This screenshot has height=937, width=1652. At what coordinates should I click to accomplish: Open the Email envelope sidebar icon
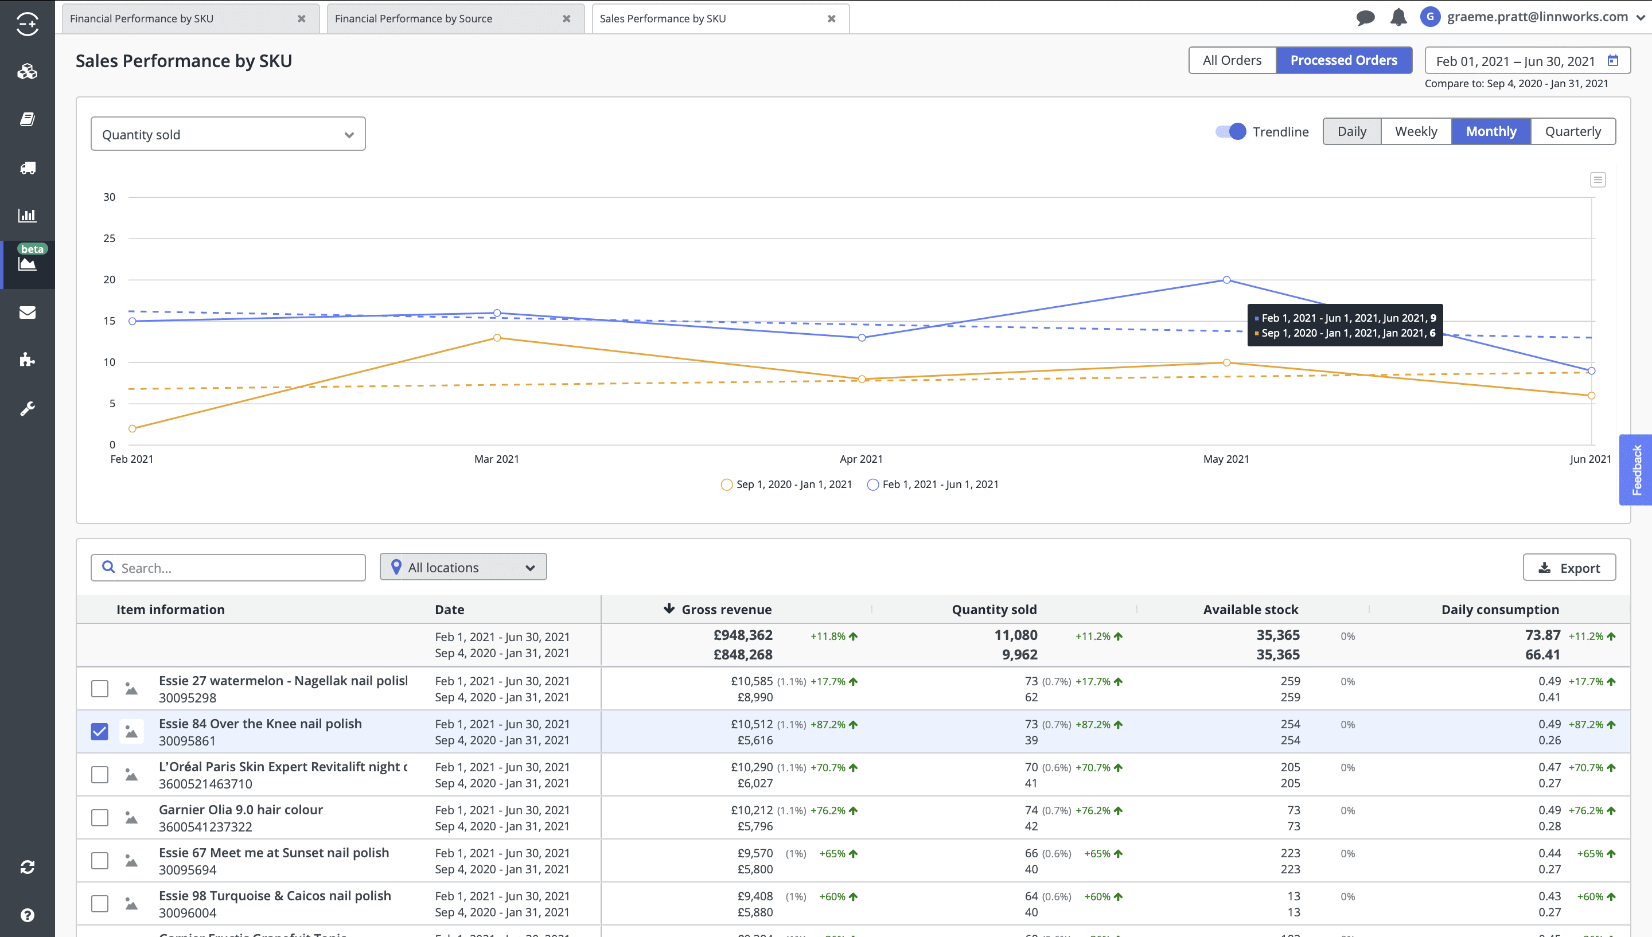point(27,312)
